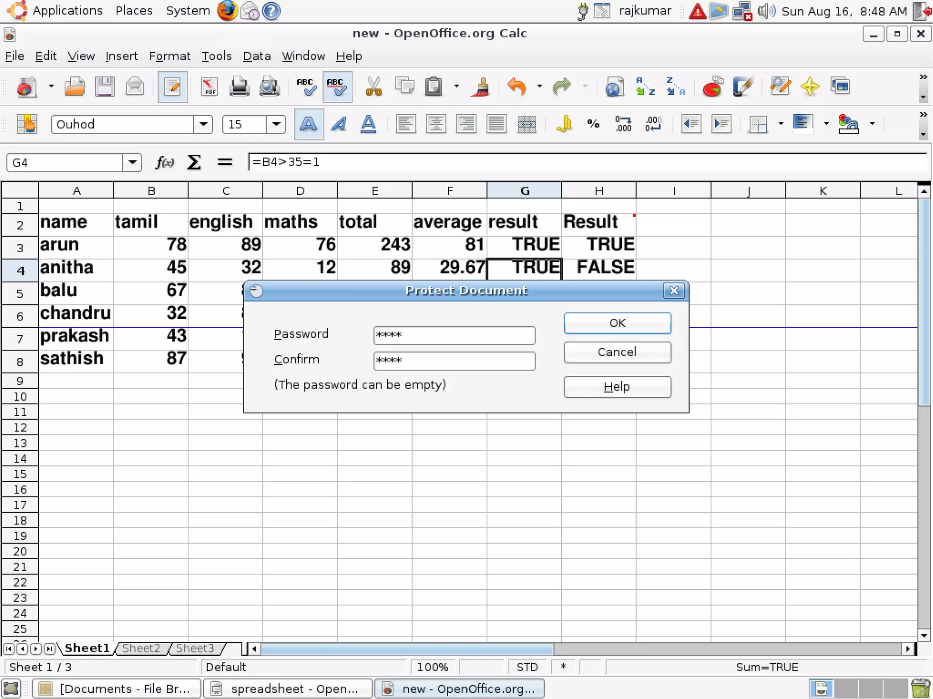Click the Sort Ascending icon

tap(645, 87)
